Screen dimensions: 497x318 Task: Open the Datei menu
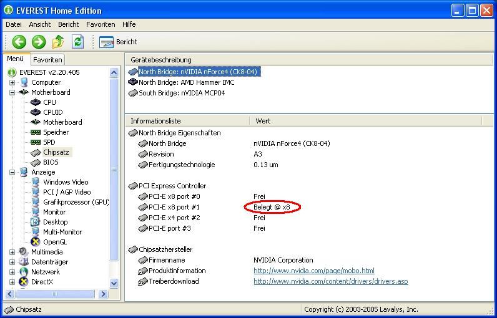(x=14, y=24)
